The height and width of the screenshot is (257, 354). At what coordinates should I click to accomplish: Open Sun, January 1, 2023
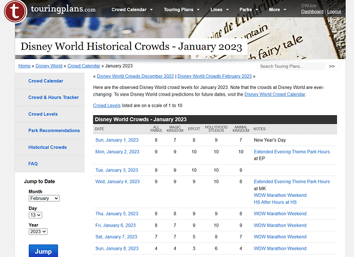tap(117, 140)
